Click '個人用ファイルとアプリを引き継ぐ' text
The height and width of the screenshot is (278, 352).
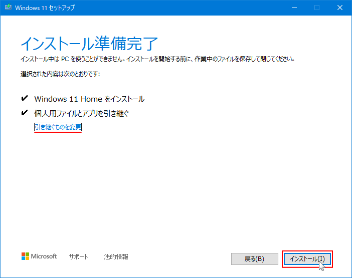[81, 113]
